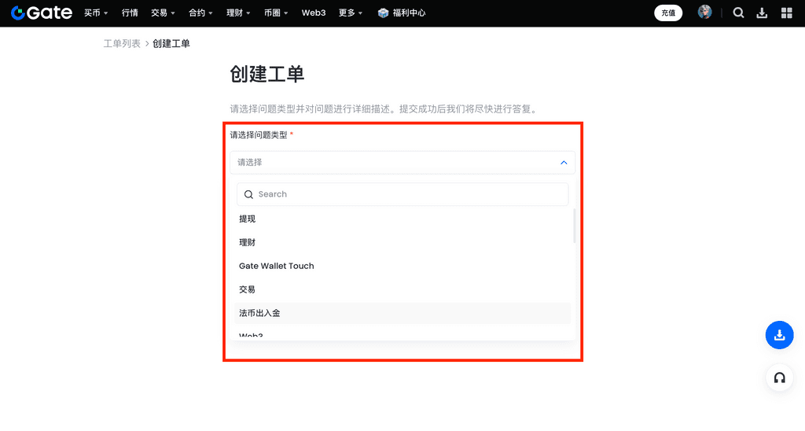Click the Gate logo icon
Viewport: 805px width, 431px height.
click(x=19, y=13)
